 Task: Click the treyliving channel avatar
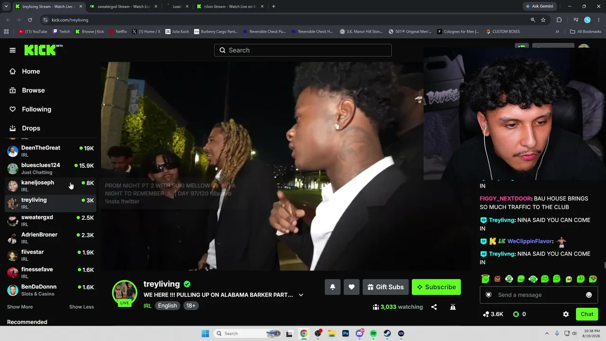point(125,293)
